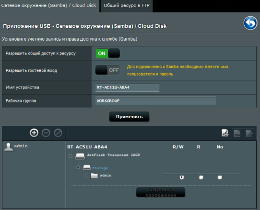Open the Storage partition link

100,168
